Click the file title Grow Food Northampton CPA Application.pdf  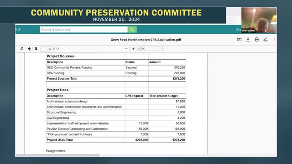point(146,40)
